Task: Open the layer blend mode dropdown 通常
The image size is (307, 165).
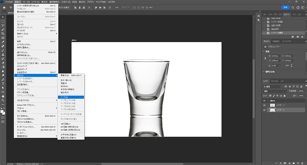Action: click(x=273, y=91)
